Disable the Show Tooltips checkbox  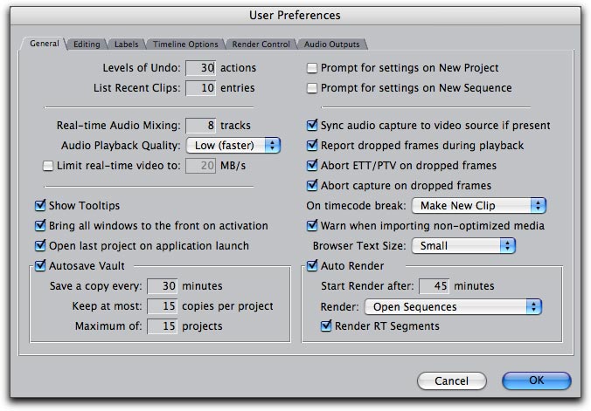(40, 206)
